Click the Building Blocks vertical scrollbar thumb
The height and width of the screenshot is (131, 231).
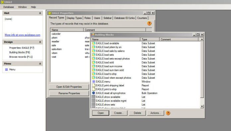pyautogui.click(x=202, y=69)
